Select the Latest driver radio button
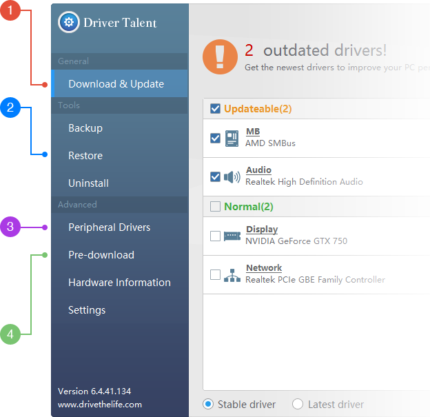Image resolution: width=430 pixels, height=417 pixels. pyautogui.click(x=298, y=404)
